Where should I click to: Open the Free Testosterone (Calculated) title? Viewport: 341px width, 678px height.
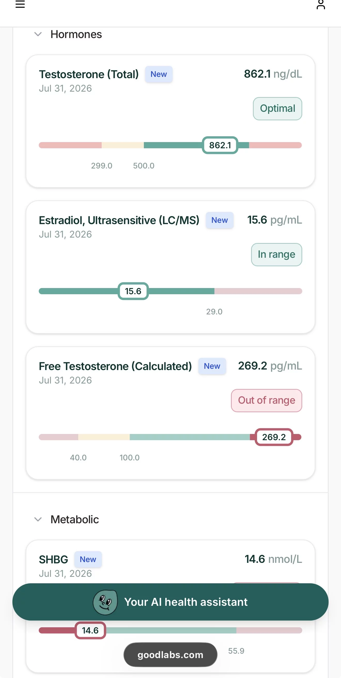click(115, 366)
